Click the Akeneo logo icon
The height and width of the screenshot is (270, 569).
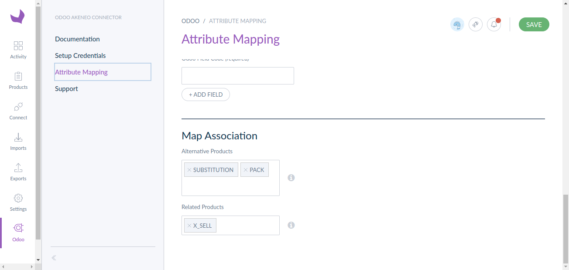tap(17, 17)
